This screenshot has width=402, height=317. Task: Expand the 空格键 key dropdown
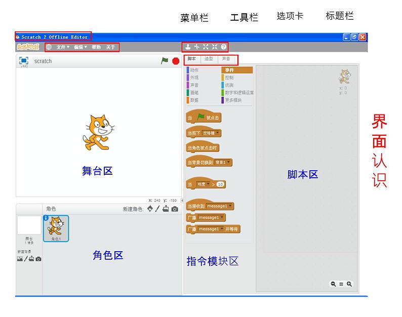pos(218,133)
